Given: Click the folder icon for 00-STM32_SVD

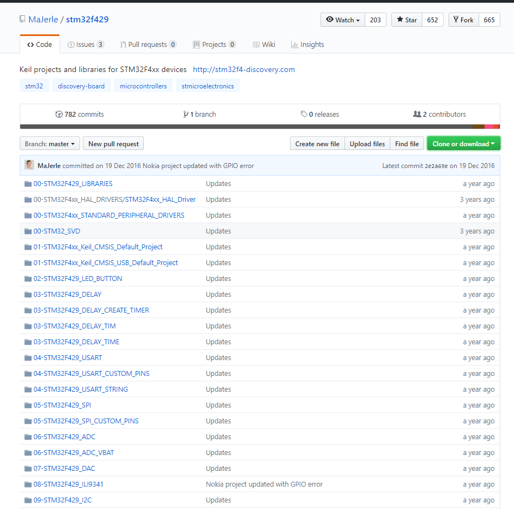Looking at the screenshot, I should click(28, 231).
